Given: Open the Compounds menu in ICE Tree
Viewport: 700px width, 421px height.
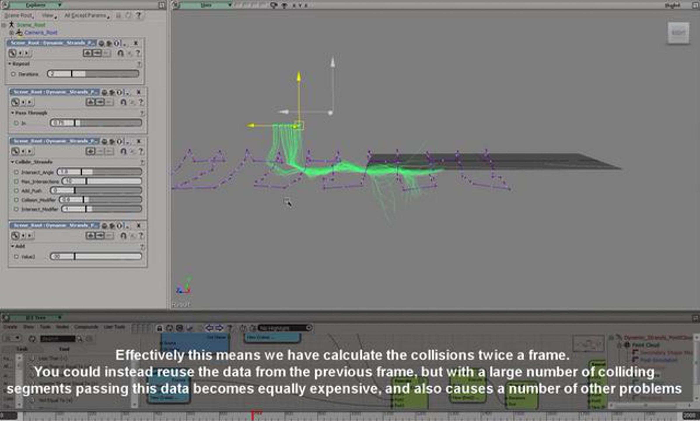Looking at the screenshot, I should point(86,327).
